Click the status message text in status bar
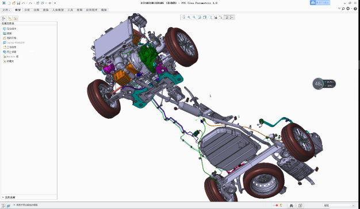 click(x=26, y=205)
